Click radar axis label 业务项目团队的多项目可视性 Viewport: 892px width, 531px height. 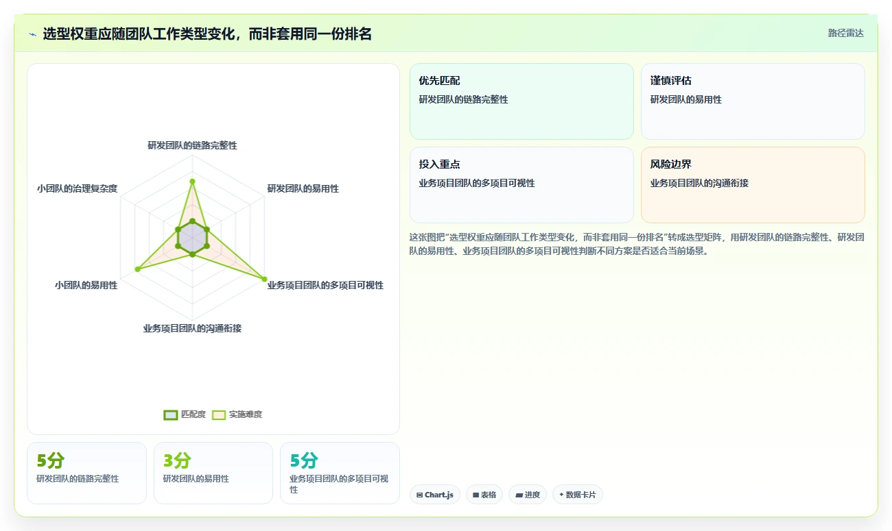(x=325, y=285)
